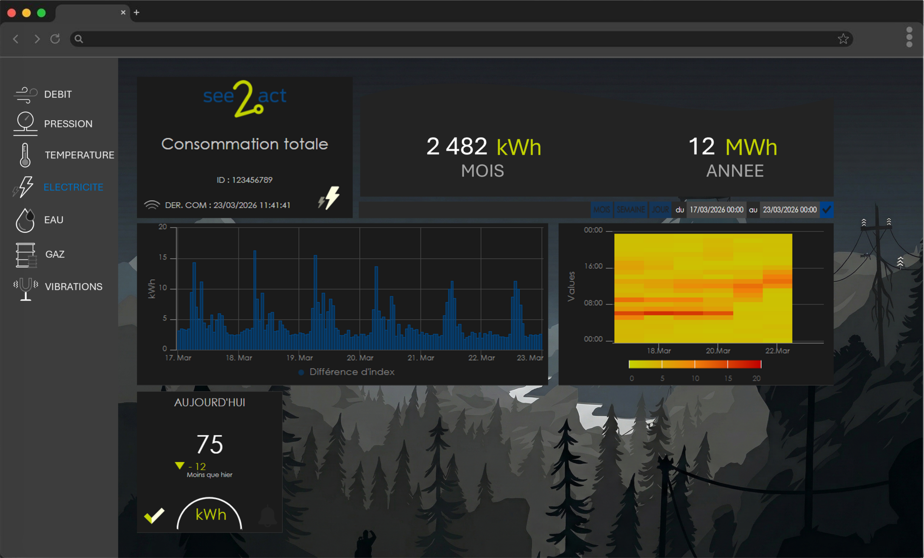Open the end date picker 23/03/2026

[x=789, y=210]
